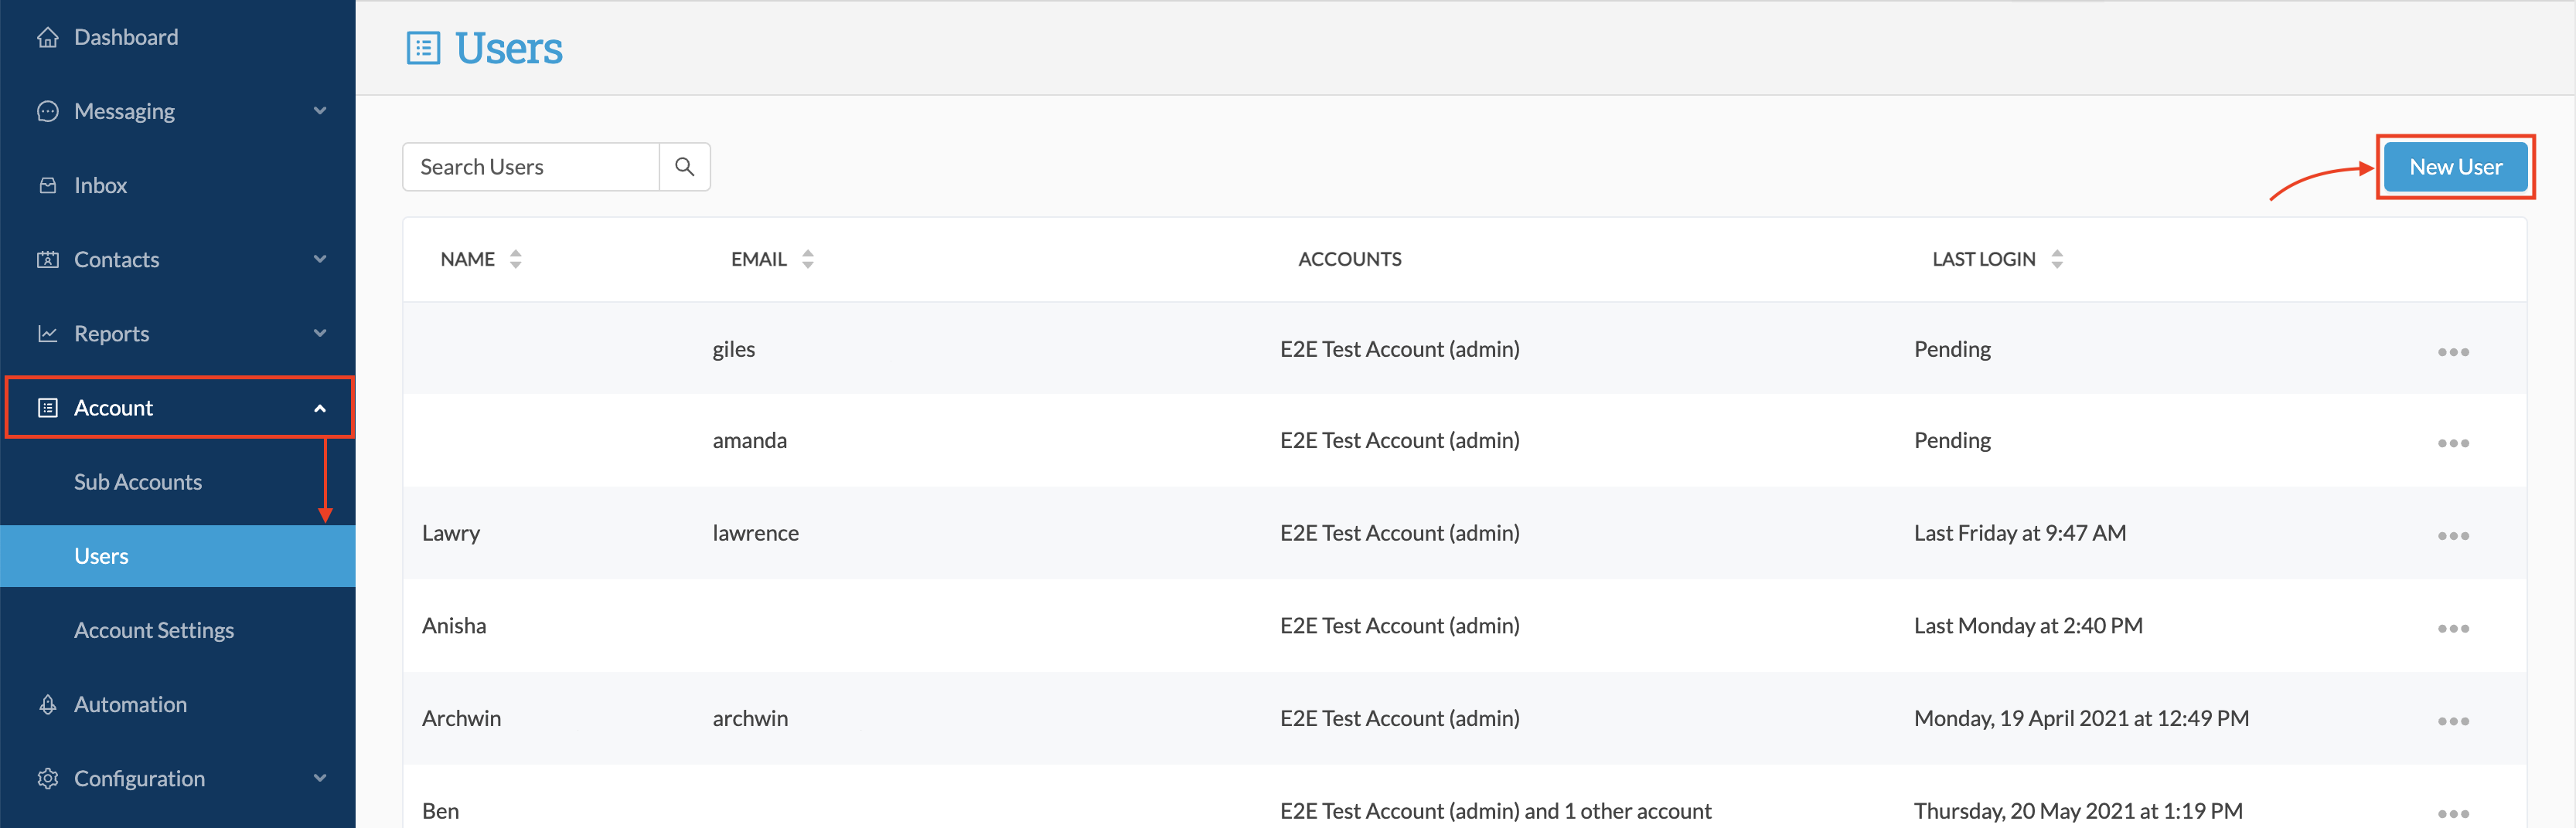The image size is (2576, 828).
Task: Sort the table by Last Login arrows
Action: pyautogui.click(x=2057, y=259)
